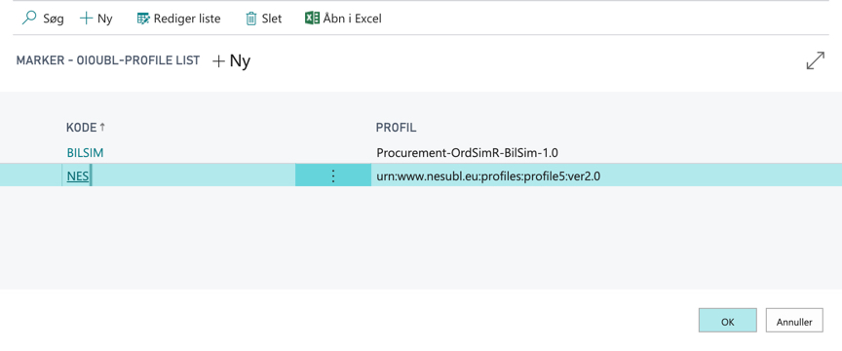Select the Procurement-OrdSimR-BilSim-1.0 profile cell
Image resolution: width=842 pixels, height=351 pixels.
pyautogui.click(x=467, y=153)
